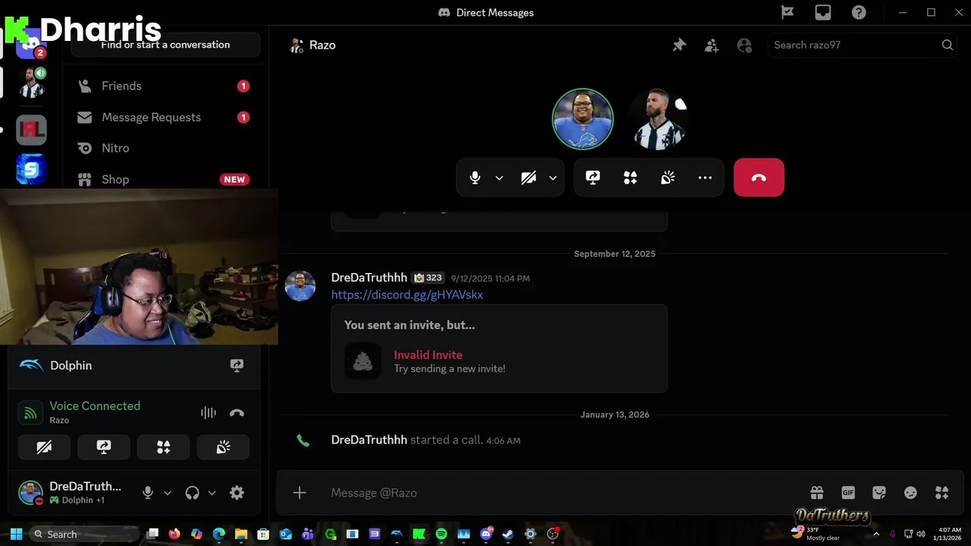The width and height of the screenshot is (971, 546).
Task: Open the blue S server icon
Action: [x=31, y=170]
